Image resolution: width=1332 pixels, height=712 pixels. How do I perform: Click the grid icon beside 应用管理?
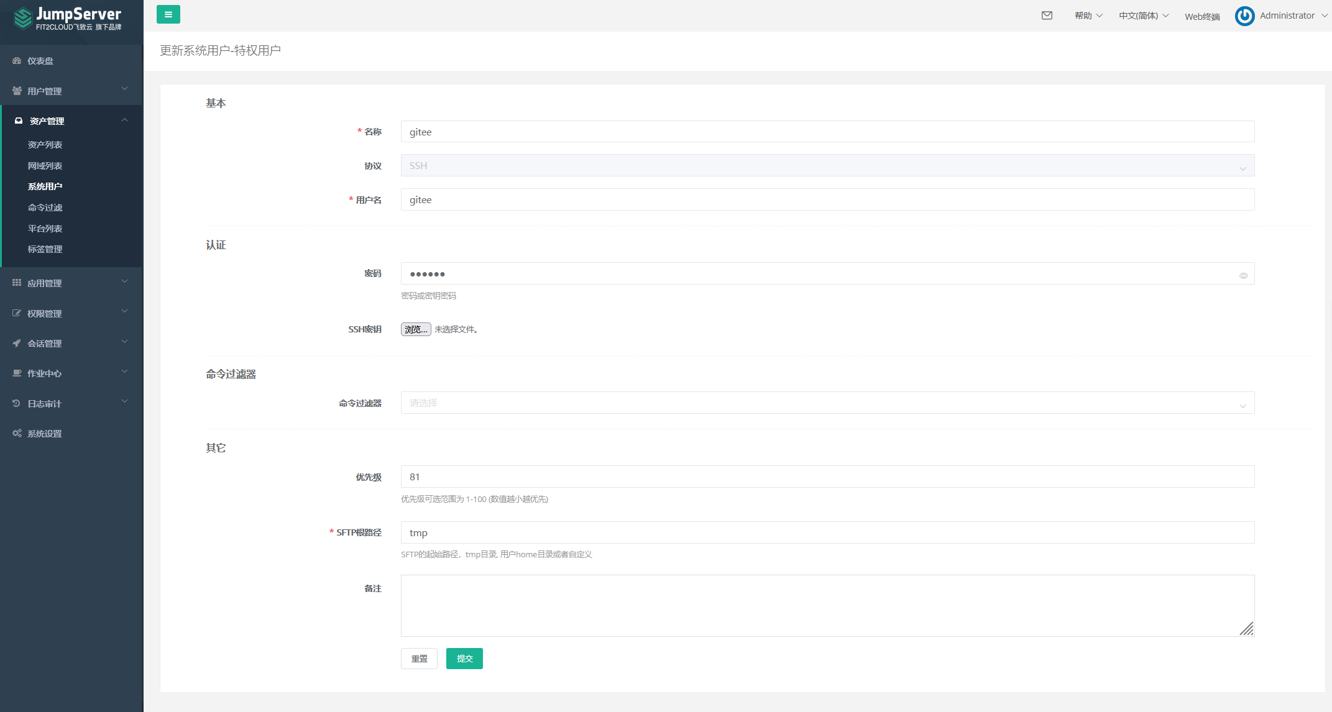coord(17,283)
